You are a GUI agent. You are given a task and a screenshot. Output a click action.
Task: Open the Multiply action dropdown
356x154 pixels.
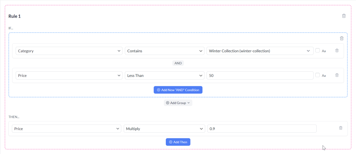[x=164, y=129]
